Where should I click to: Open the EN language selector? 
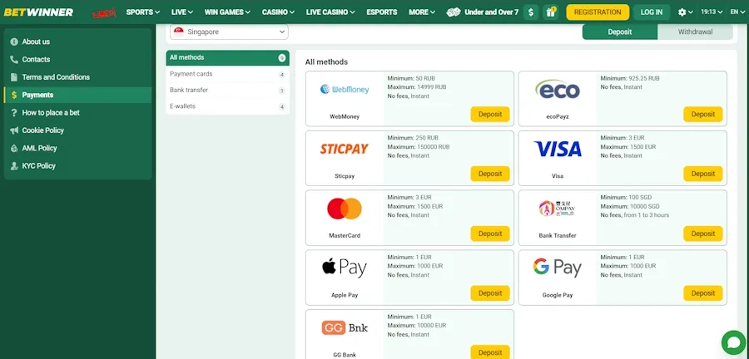tap(737, 12)
